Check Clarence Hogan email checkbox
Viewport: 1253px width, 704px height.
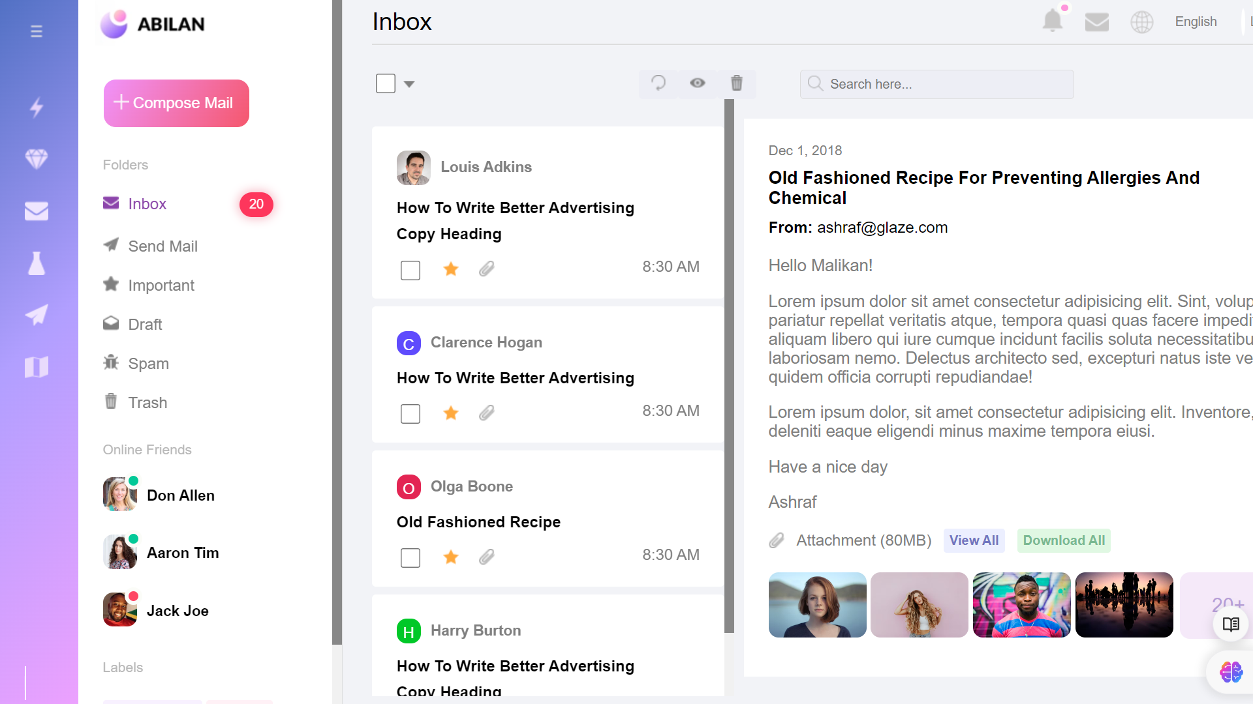coord(410,414)
